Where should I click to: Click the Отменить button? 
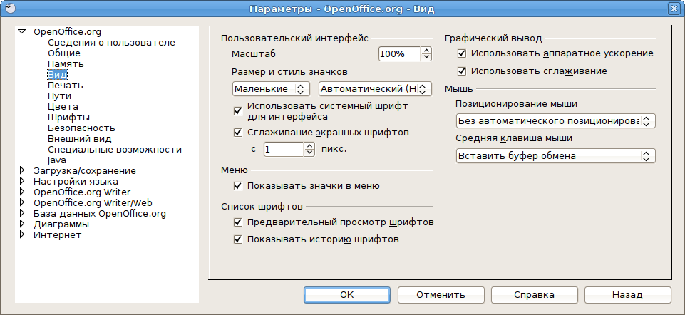(441, 295)
